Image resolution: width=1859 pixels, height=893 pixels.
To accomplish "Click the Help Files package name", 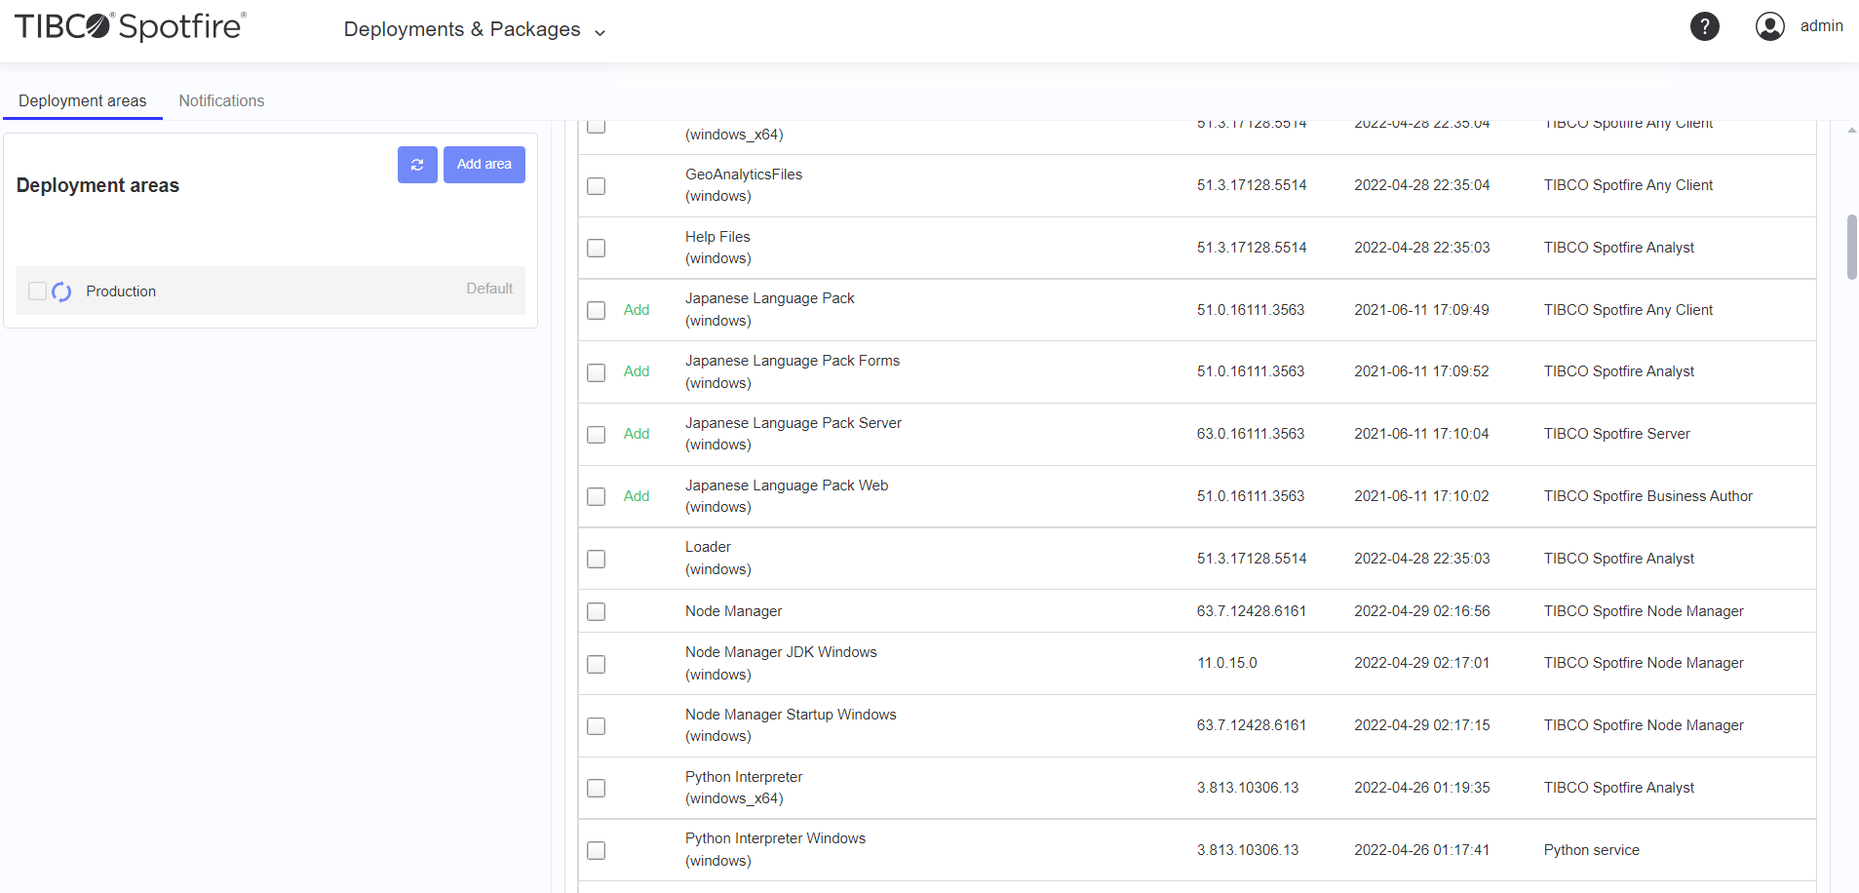I will tap(717, 237).
